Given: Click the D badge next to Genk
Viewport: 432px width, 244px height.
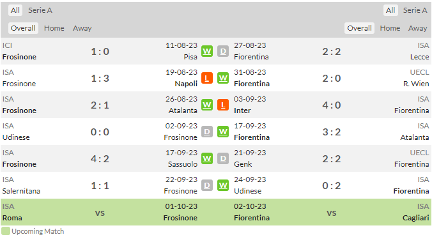Looking at the screenshot, I should (223, 158).
